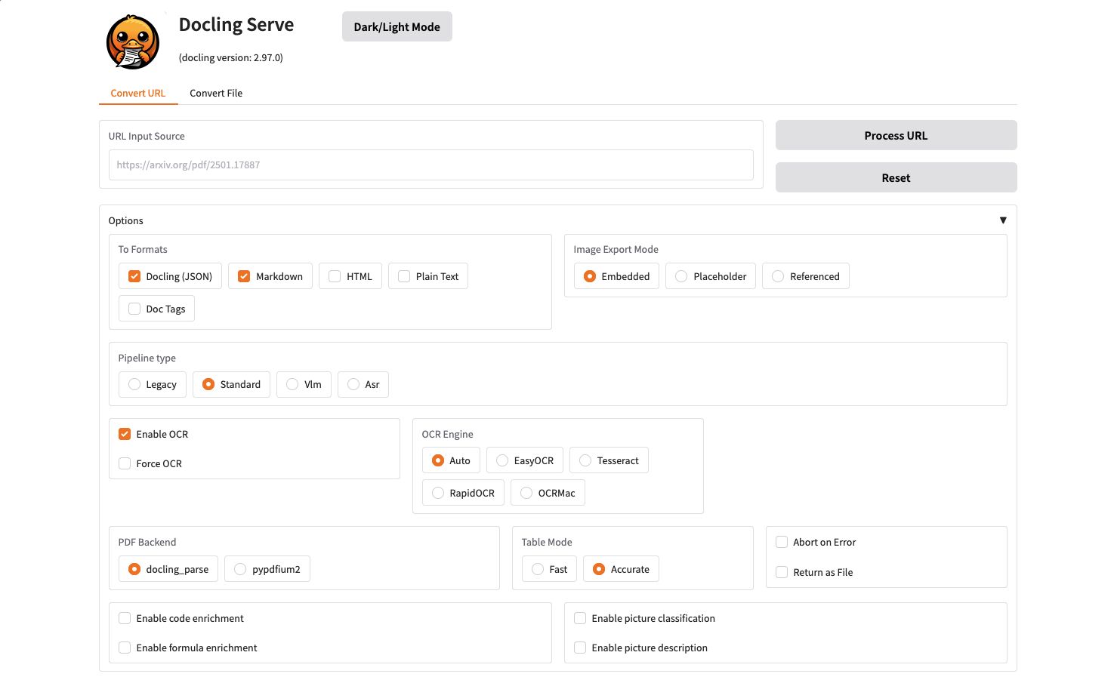The width and height of the screenshot is (1114, 683).
Task: Click the Docling Serve heading
Action: coord(236,25)
